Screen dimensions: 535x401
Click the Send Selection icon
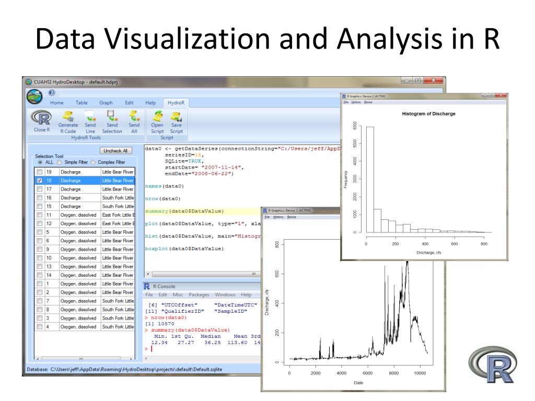[112, 116]
